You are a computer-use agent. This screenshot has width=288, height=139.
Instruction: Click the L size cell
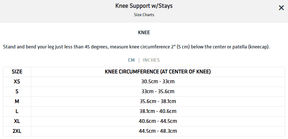click(x=17, y=111)
